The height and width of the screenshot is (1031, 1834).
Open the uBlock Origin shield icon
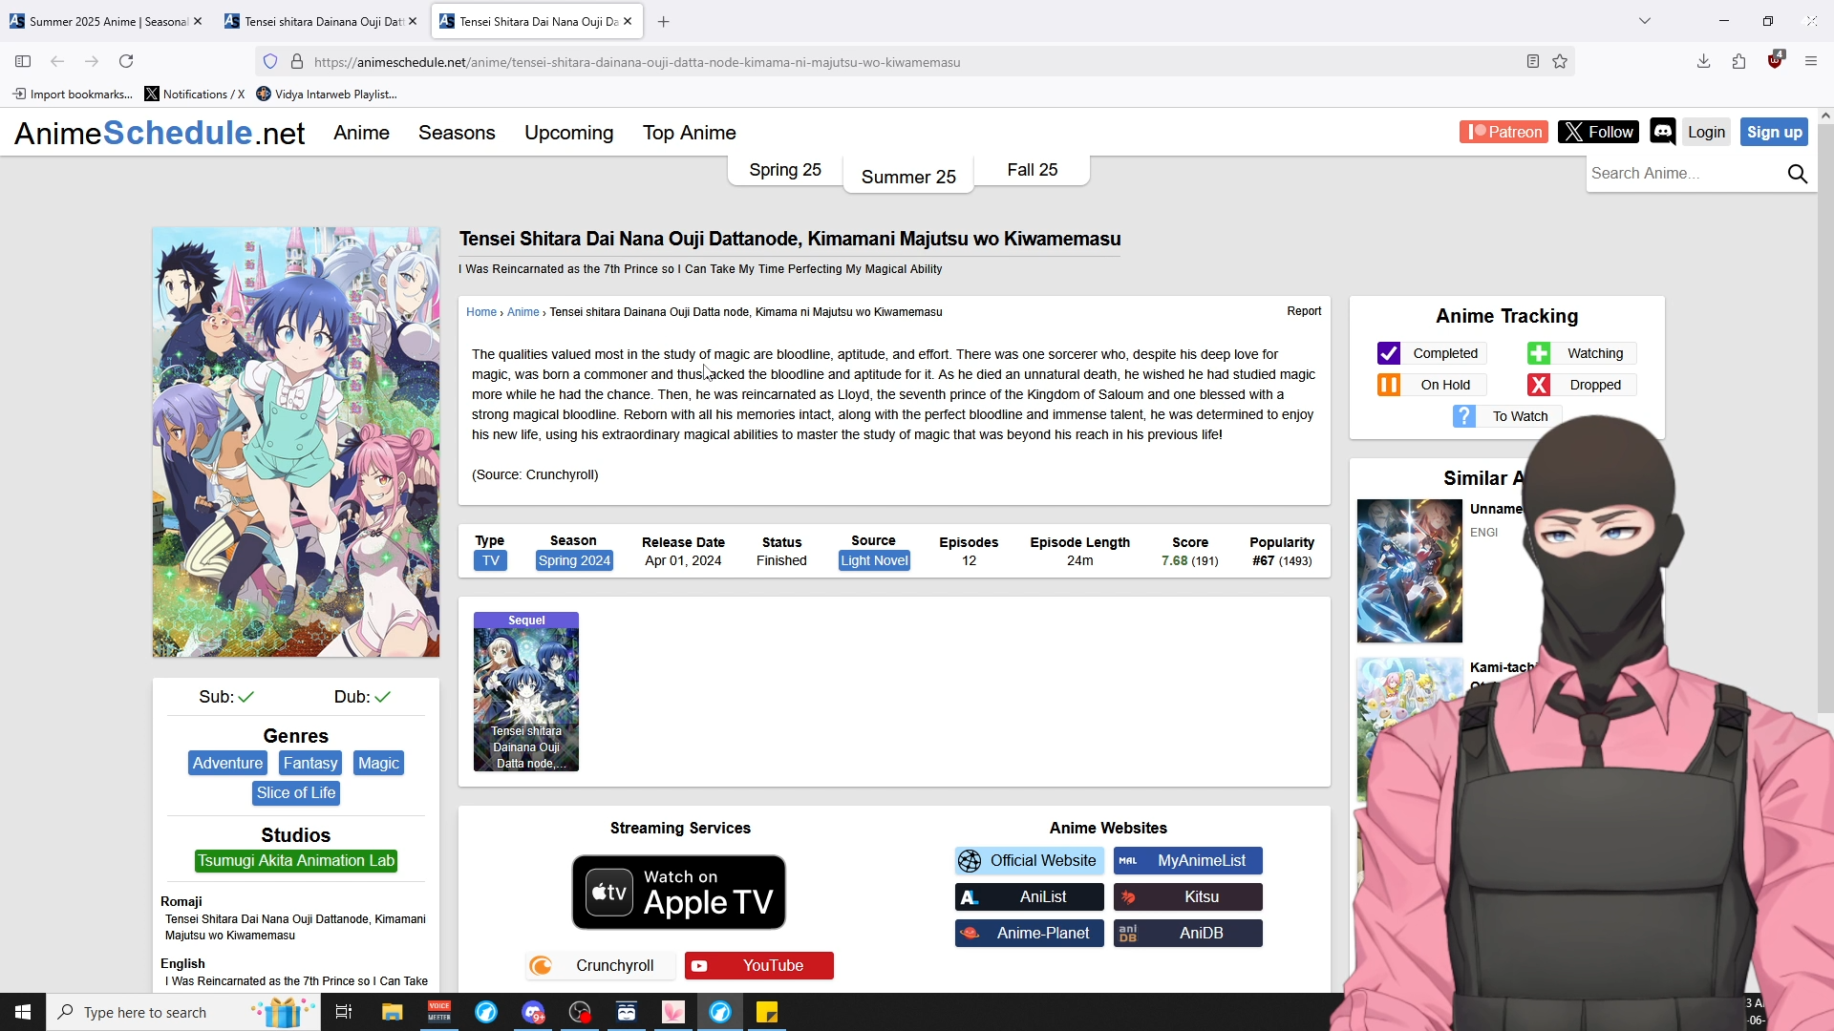tap(1775, 60)
